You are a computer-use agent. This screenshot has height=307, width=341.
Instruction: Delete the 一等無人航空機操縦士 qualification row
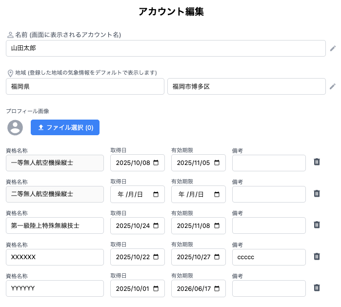317,162
